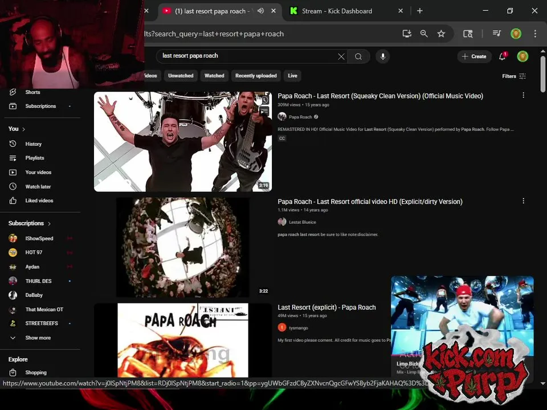Click the browser address bar URL
The height and width of the screenshot is (410, 547).
[x=214, y=34]
